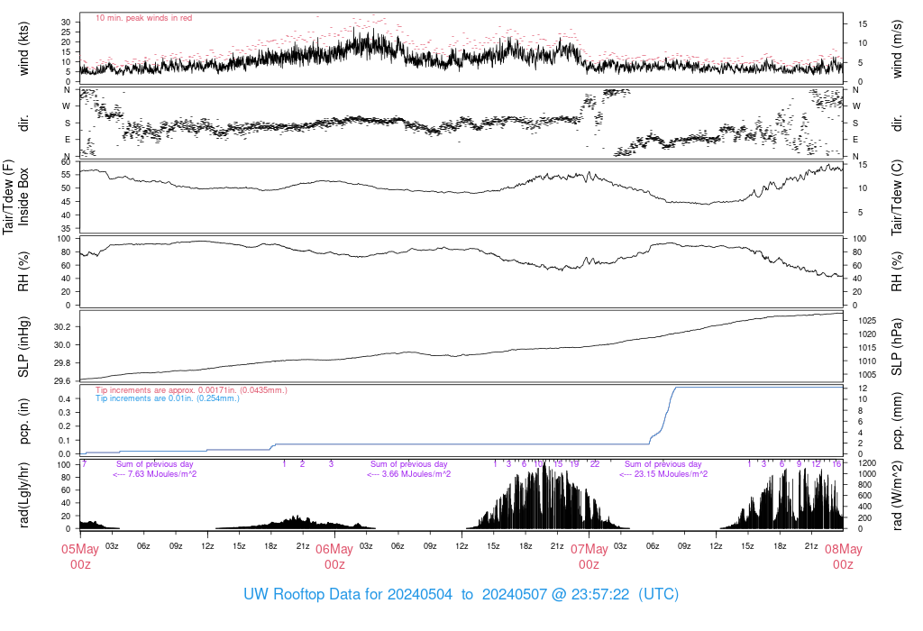
Task: Click the '29.6' tick on SLP inHg axis
Action: pos(62,381)
